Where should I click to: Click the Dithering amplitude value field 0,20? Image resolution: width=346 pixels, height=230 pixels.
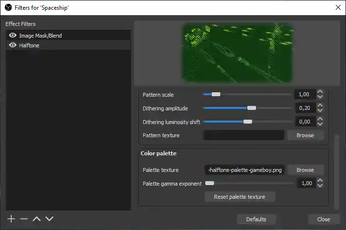(x=305, y=108)
